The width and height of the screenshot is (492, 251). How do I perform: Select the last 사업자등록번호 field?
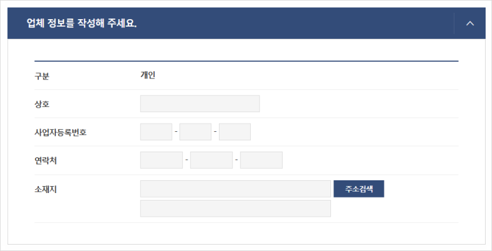tap(235, 132)
